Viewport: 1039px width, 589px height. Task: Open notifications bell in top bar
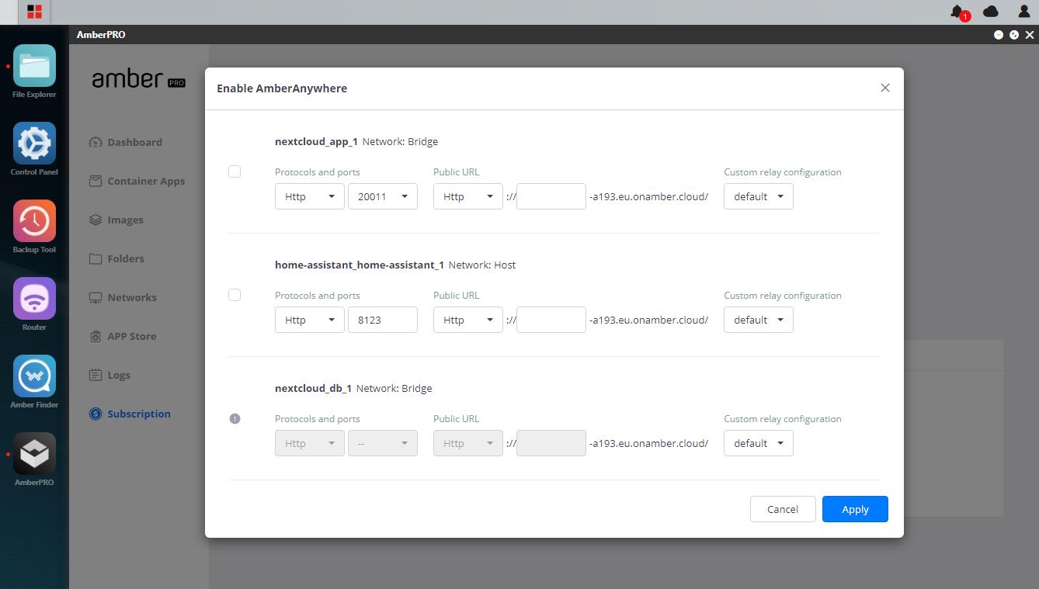click(957, 12)
